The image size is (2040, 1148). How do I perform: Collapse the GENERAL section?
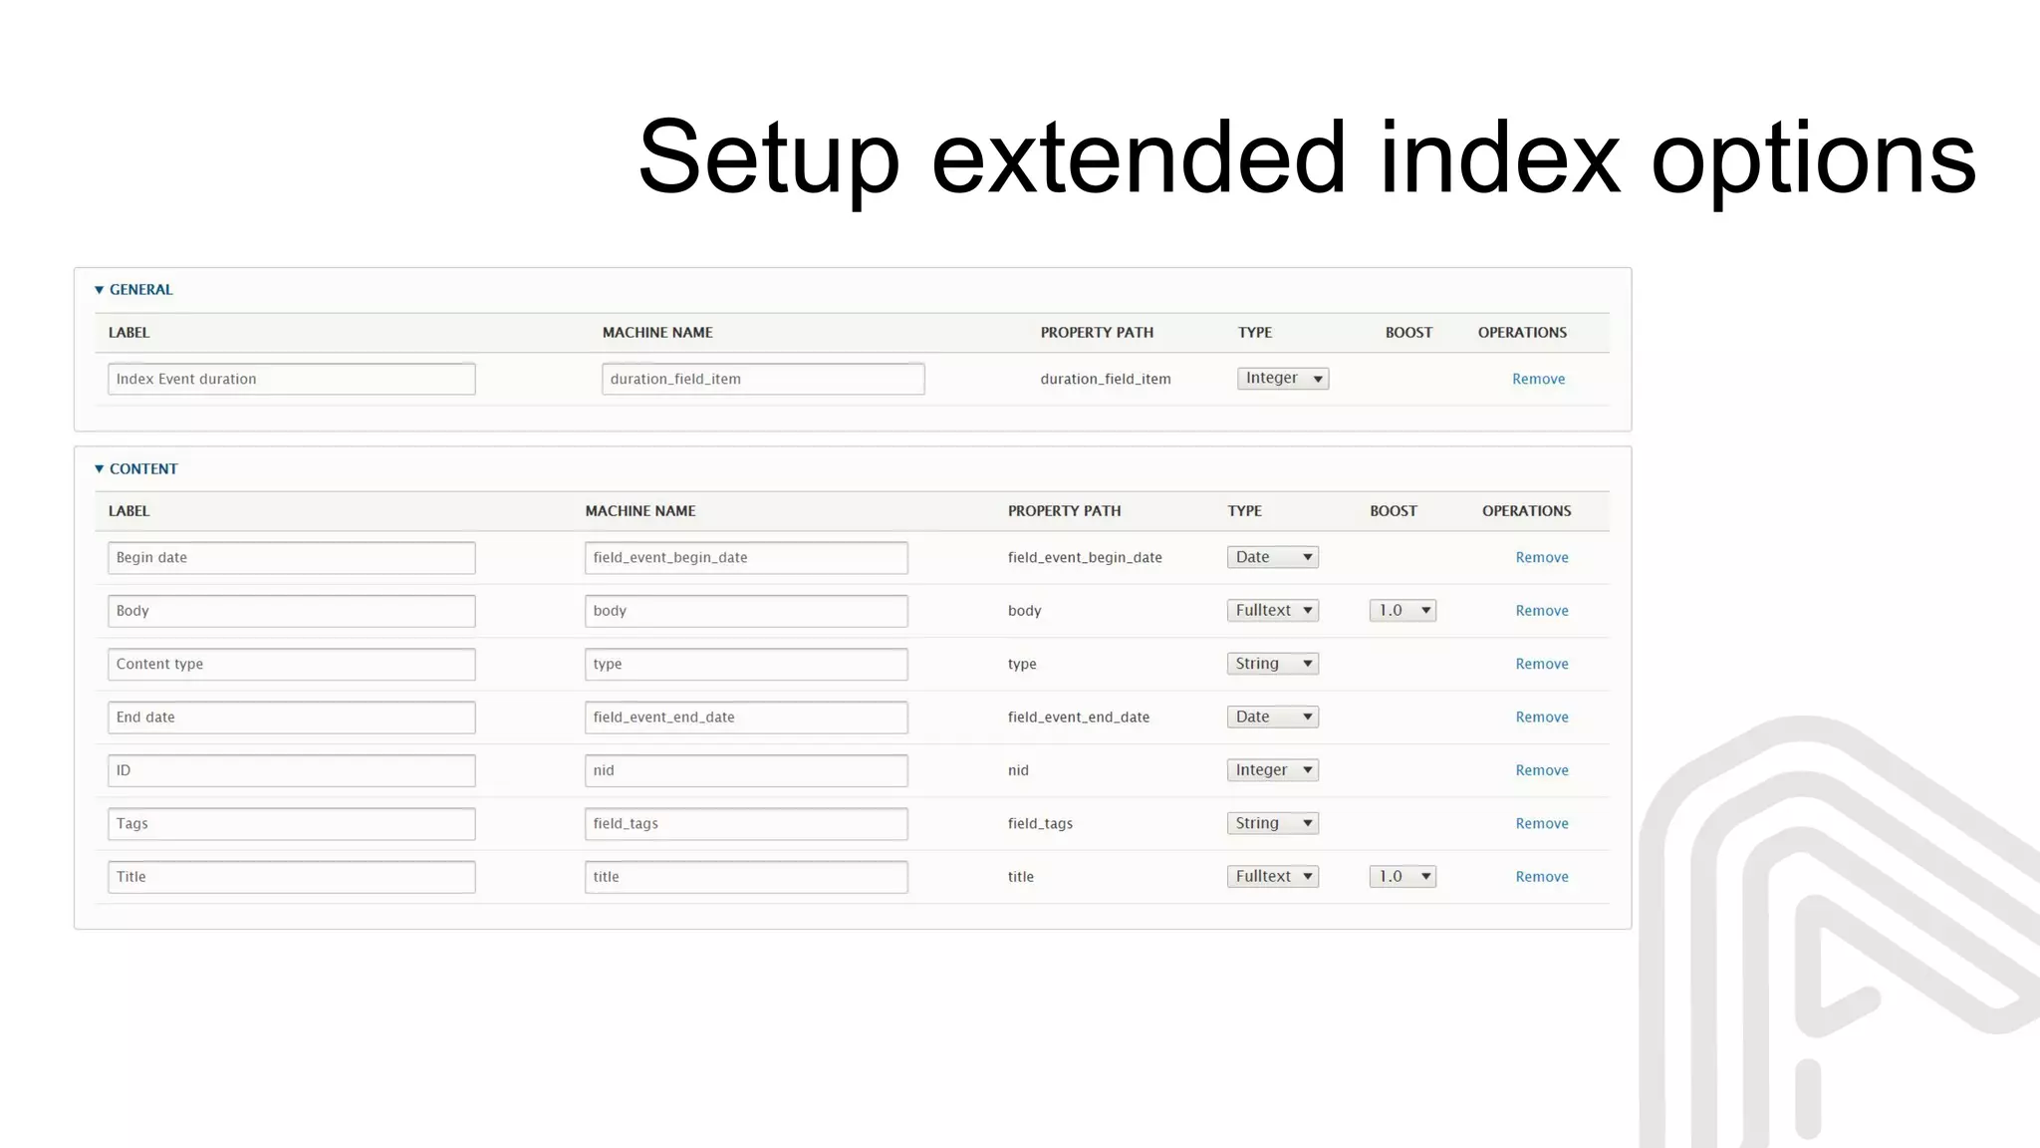[133, 290]
